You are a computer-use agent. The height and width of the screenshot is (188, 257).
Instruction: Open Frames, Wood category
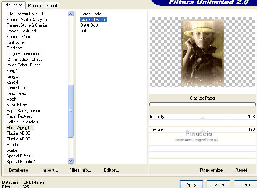click(x=19, y=37)
